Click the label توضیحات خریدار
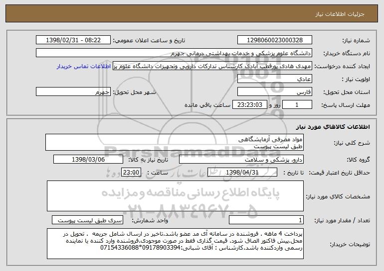 [350, 244]
